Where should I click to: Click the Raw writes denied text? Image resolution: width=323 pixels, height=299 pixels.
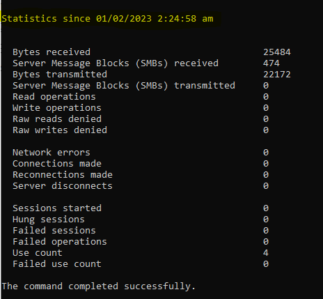tap(60, 130)
